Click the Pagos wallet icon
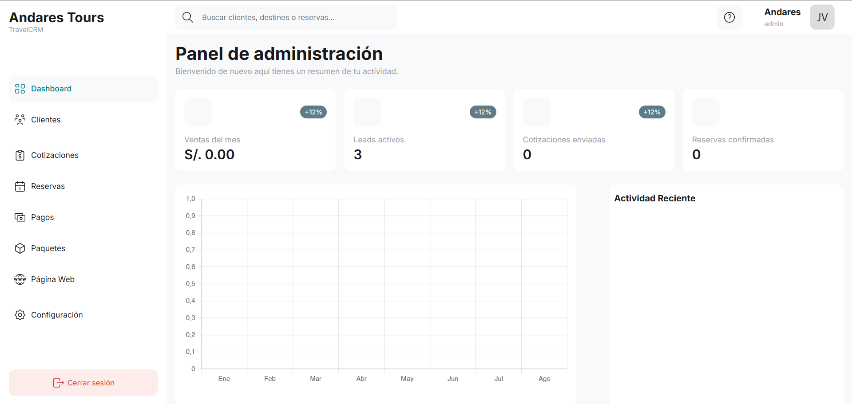This screenshot has height=404, width=852. coord(20,217)
